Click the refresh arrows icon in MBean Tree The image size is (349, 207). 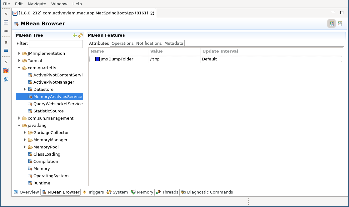point(80,35)
